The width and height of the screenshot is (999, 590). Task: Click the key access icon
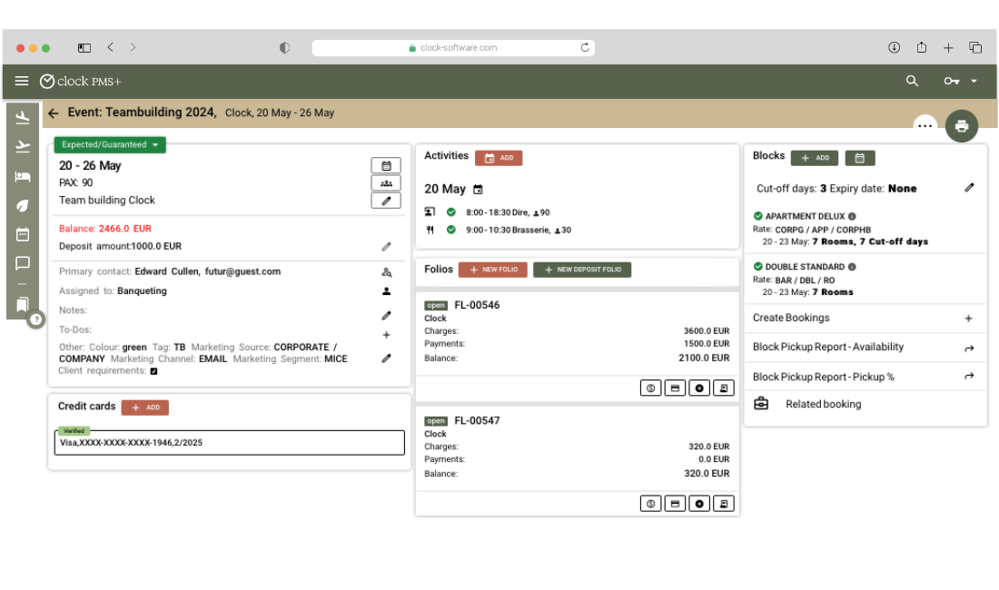[x=951, y=81]
